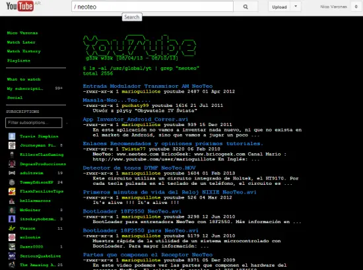
Task: Open Nico Varonas in the sidebar
Action: [22, 33]
